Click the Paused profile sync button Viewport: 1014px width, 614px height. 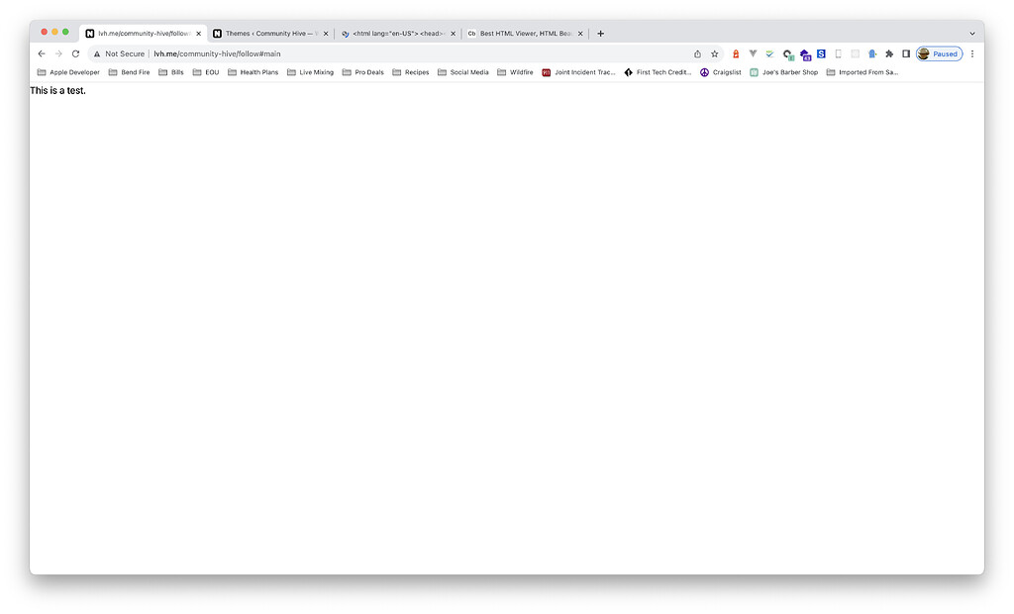939,53
